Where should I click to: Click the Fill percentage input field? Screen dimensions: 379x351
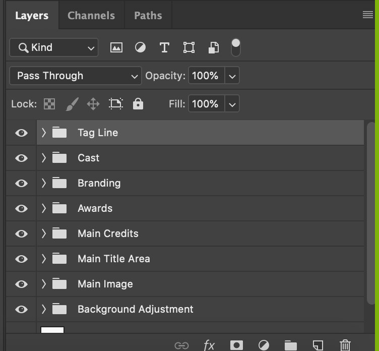[x=207, y=104]
